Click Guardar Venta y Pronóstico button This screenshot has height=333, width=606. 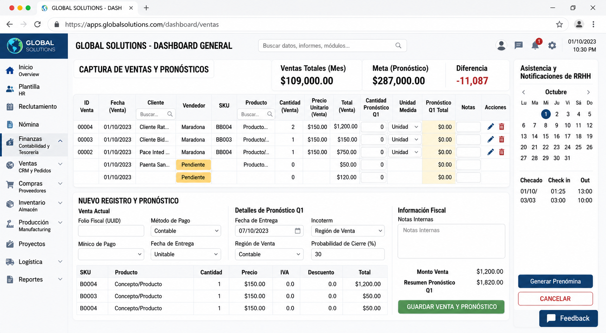451,307
